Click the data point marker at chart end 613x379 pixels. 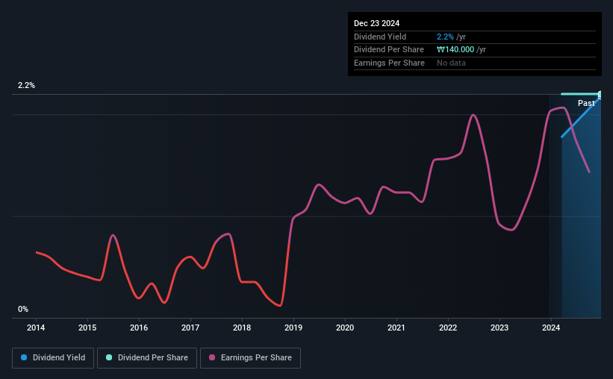click(x=600, y=95)
